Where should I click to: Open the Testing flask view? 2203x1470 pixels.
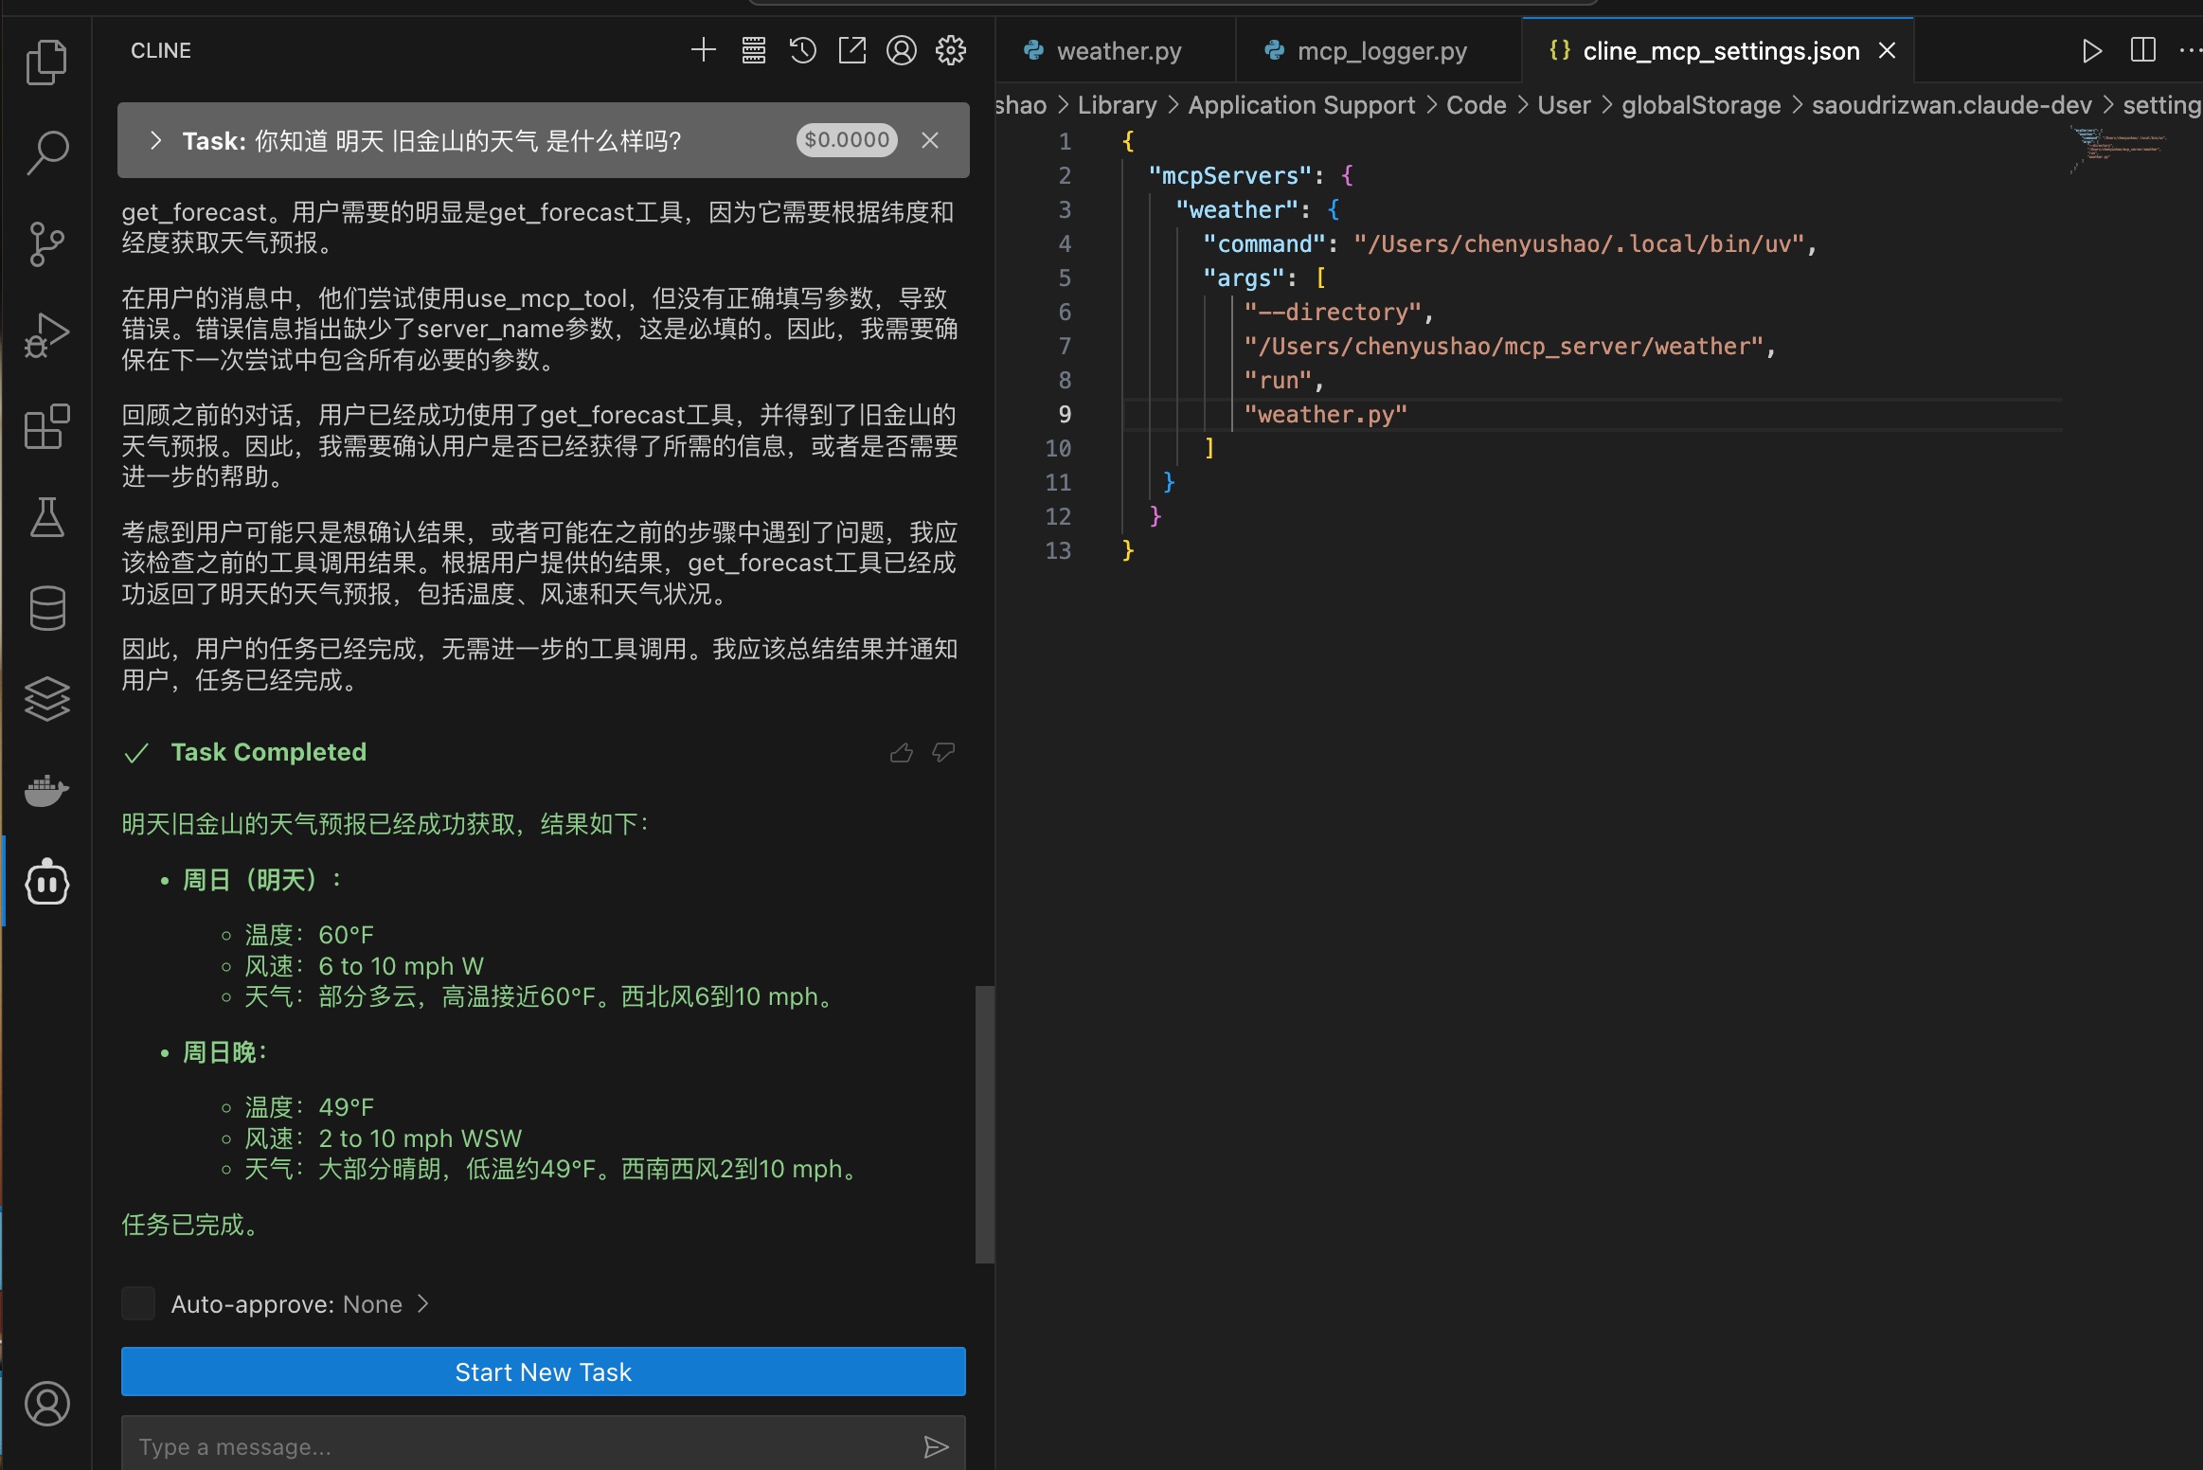46,518
